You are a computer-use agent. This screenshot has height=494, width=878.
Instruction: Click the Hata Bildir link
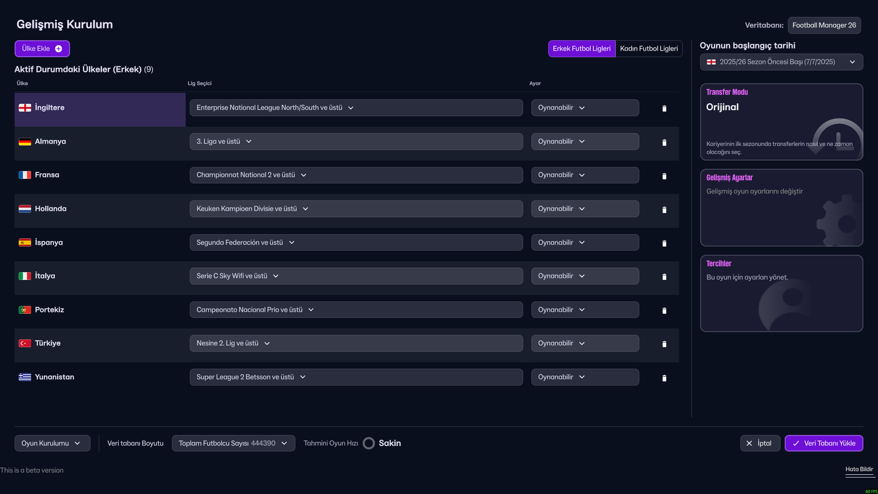click(x=859, y=469)
